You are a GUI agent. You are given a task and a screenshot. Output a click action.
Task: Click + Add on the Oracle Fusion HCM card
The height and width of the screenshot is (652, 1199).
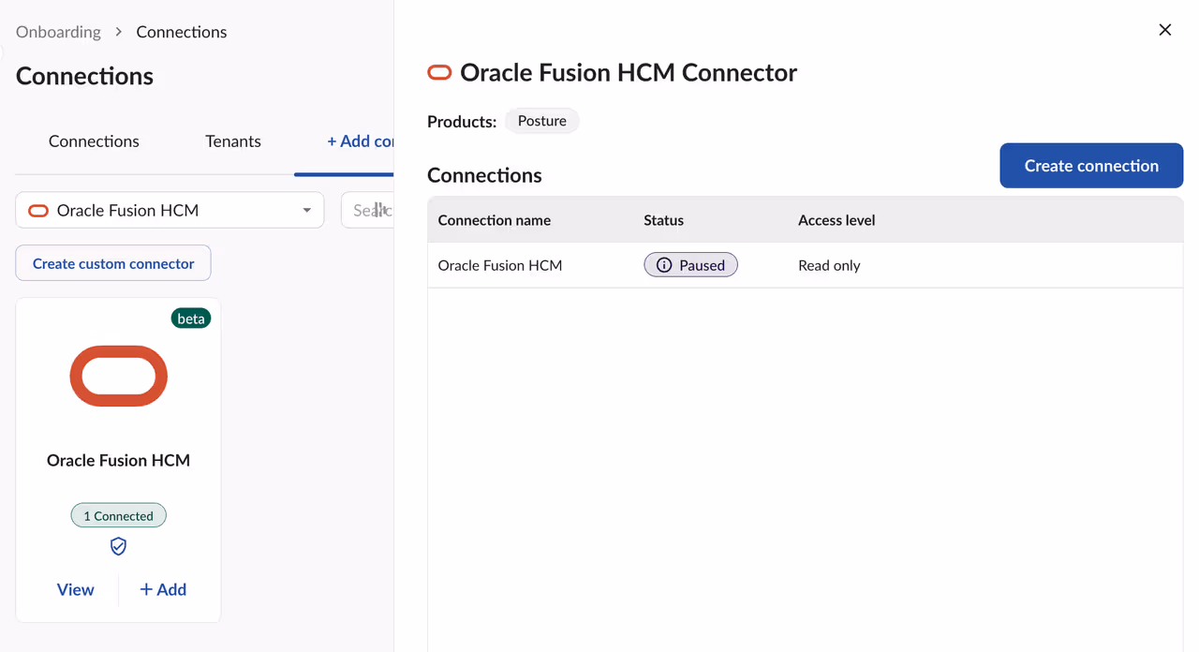[163, 589]
